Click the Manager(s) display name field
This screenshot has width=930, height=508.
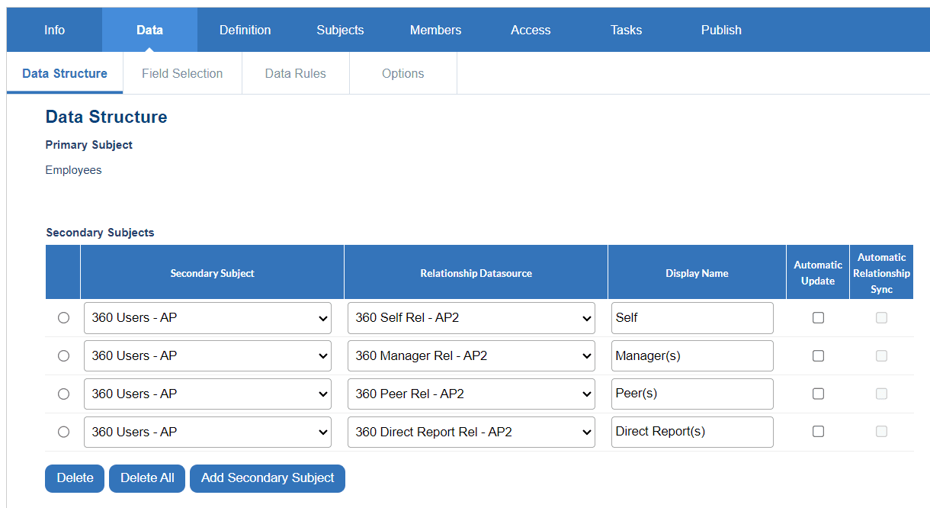(692, 356)
